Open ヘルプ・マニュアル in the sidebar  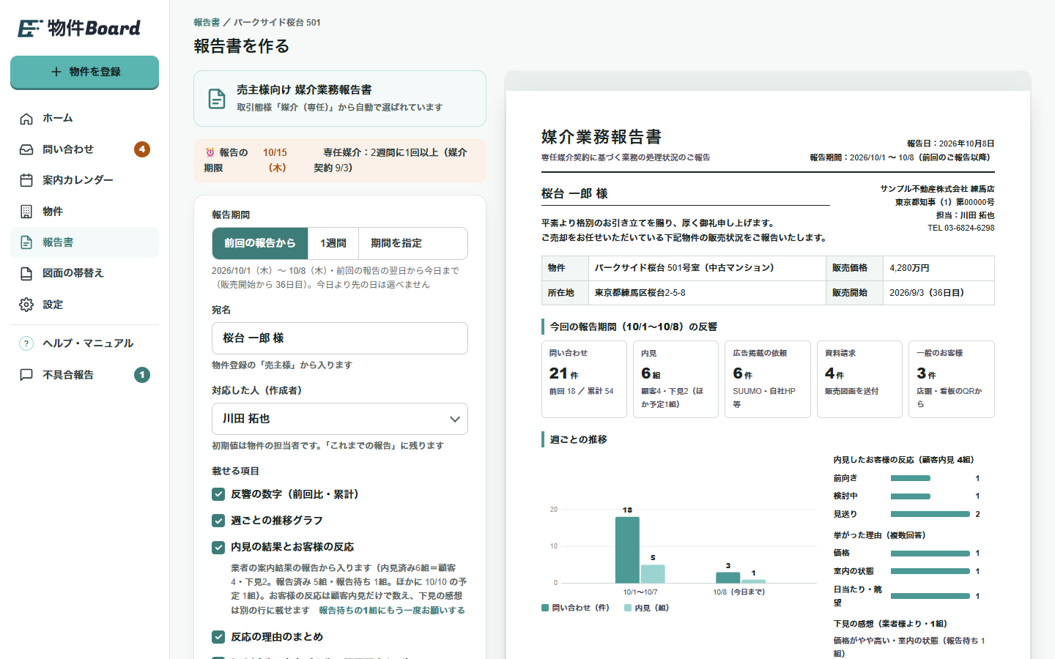pos(84,343)
